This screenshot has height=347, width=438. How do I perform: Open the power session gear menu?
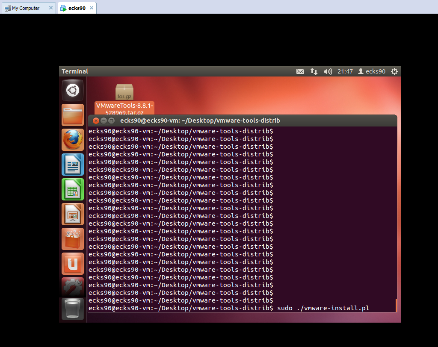(394, 71)
